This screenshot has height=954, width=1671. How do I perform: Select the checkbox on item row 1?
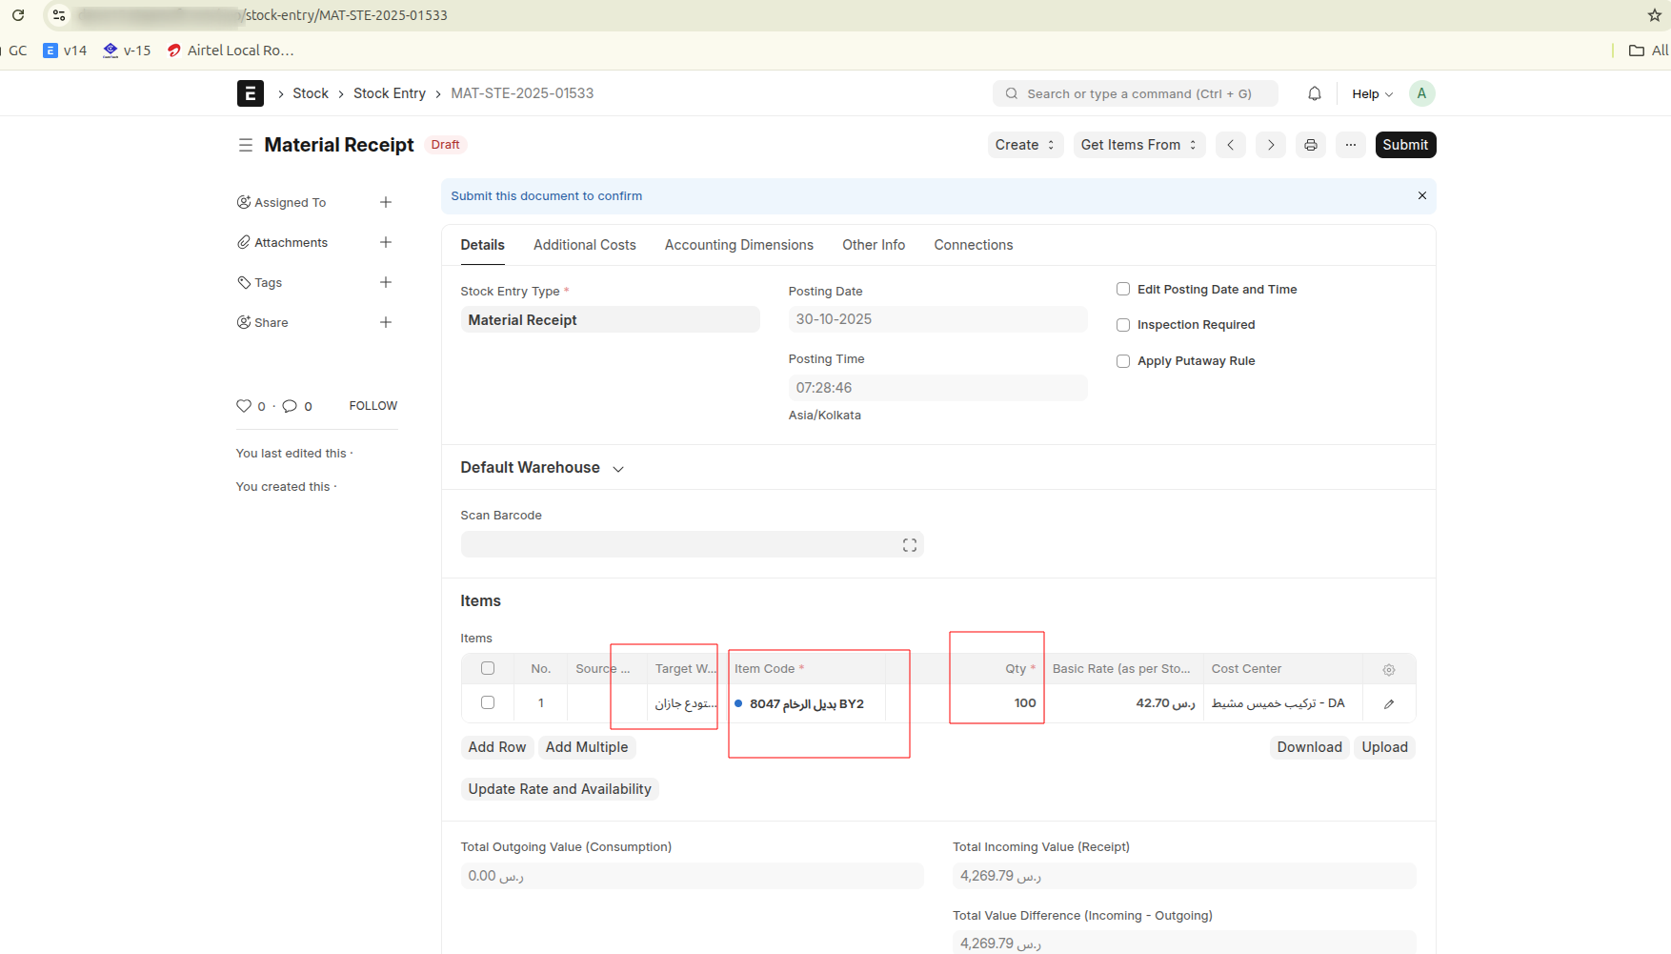click(487, 702)
